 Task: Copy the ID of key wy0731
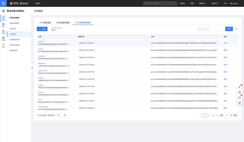pos(68,44)
